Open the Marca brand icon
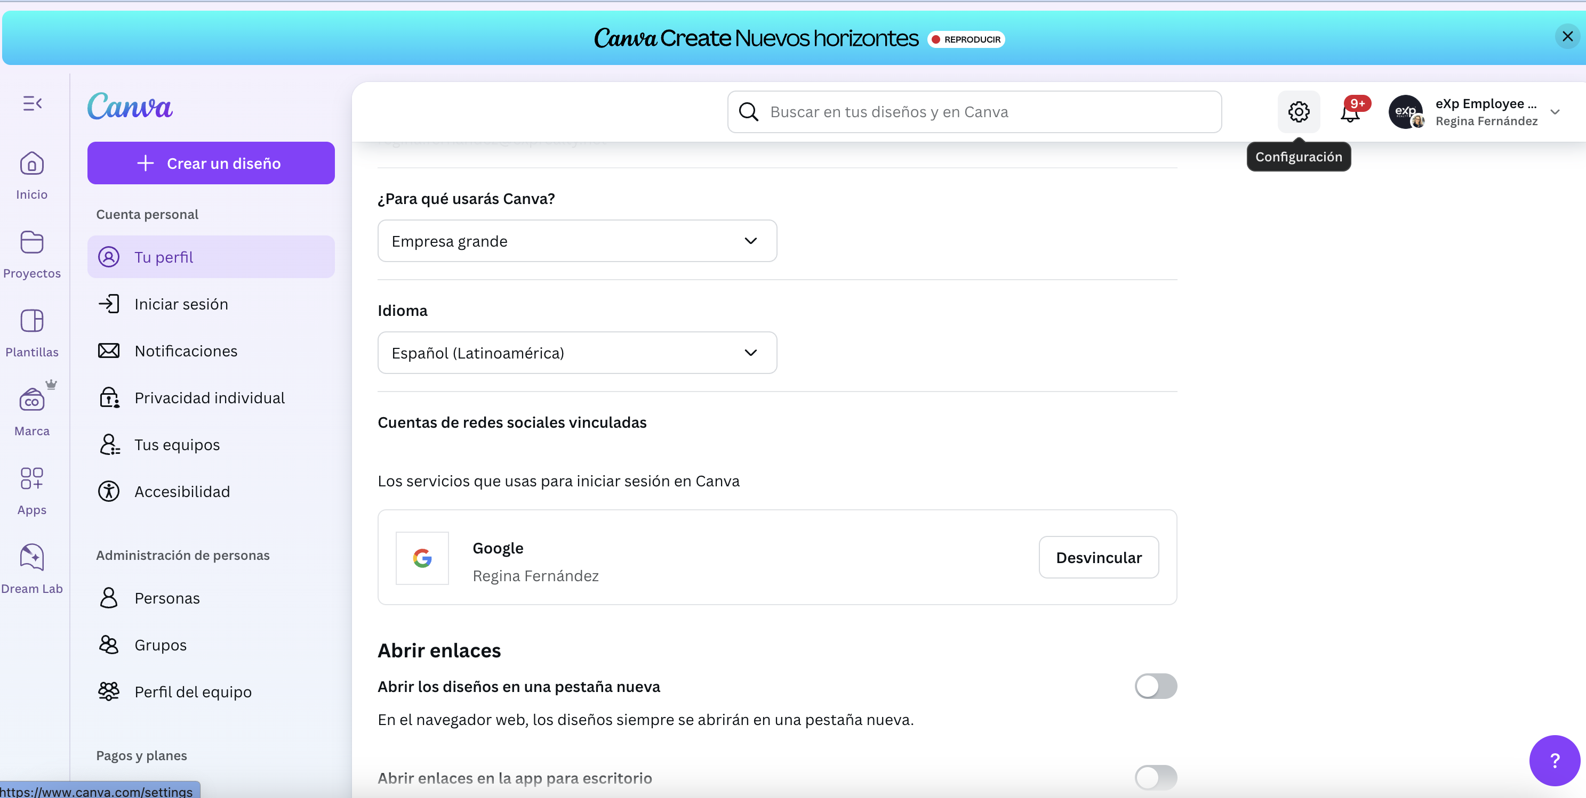Viewport: 1586px width, 798px height. (32, 401)
